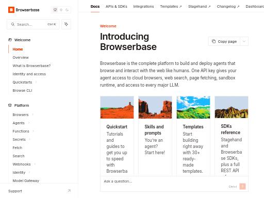
Task: Switch to dark theme moon icon
Action: 67,10
